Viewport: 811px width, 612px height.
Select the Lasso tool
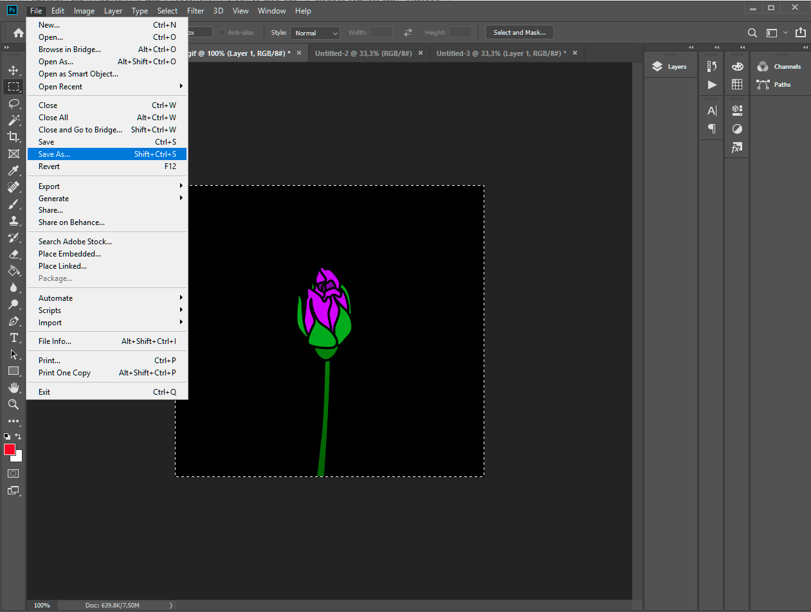14,104
